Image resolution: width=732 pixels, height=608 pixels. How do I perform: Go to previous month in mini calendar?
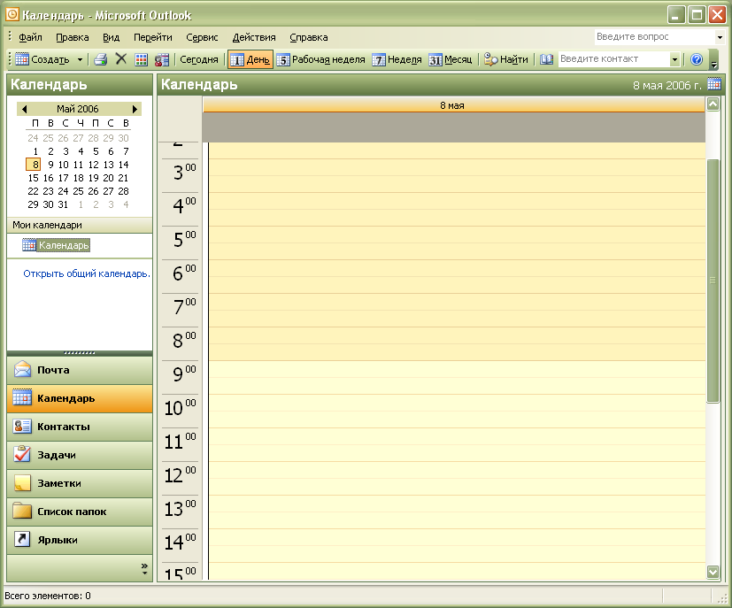point(24,109)
